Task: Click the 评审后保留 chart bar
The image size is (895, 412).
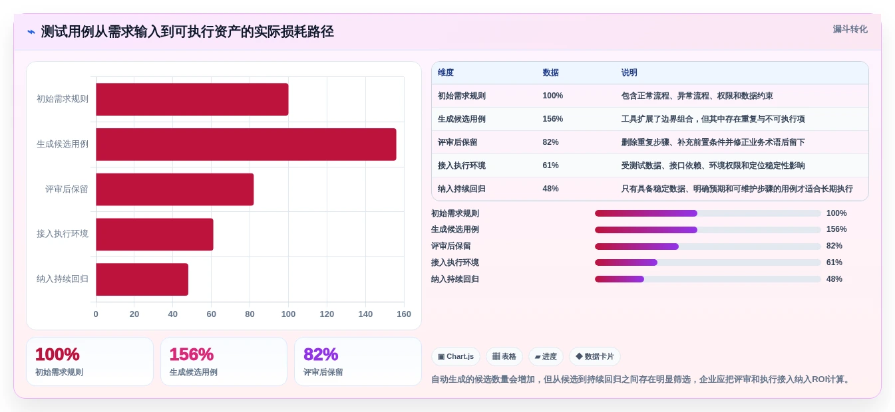Action: coord(175,189)
